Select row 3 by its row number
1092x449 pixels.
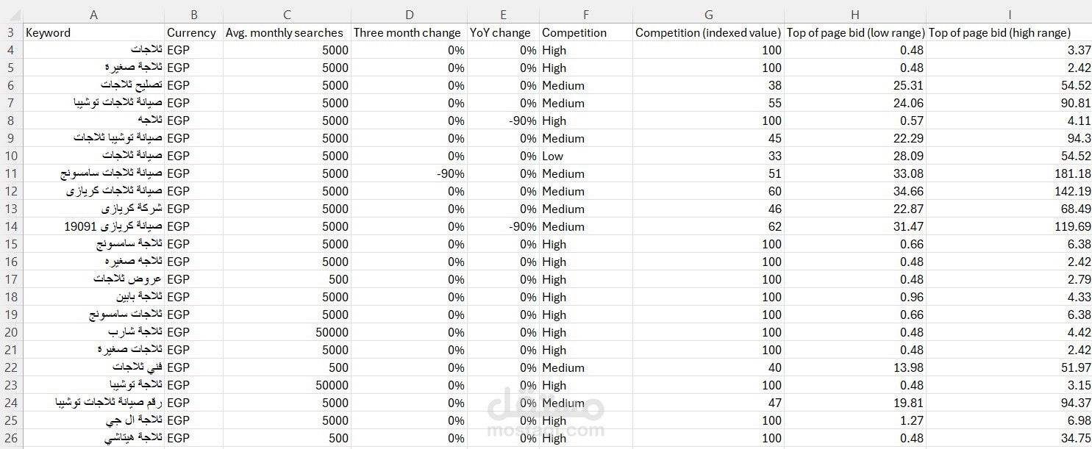tap(10, 32)
